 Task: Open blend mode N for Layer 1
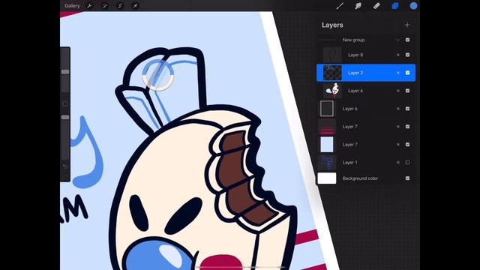coord(398,163)
